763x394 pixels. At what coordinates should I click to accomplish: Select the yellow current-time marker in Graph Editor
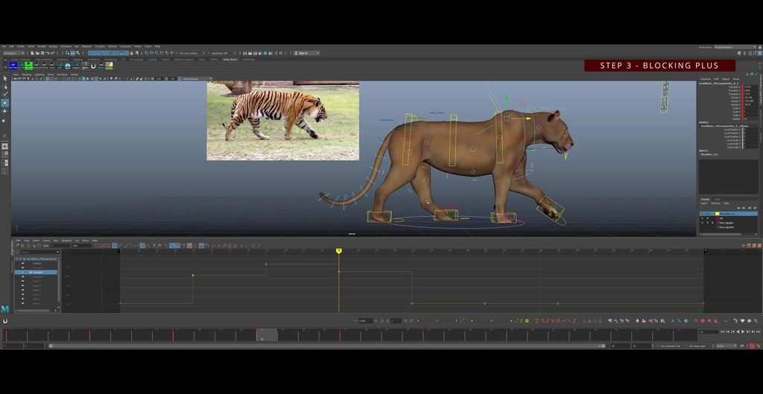coord(339,251)
